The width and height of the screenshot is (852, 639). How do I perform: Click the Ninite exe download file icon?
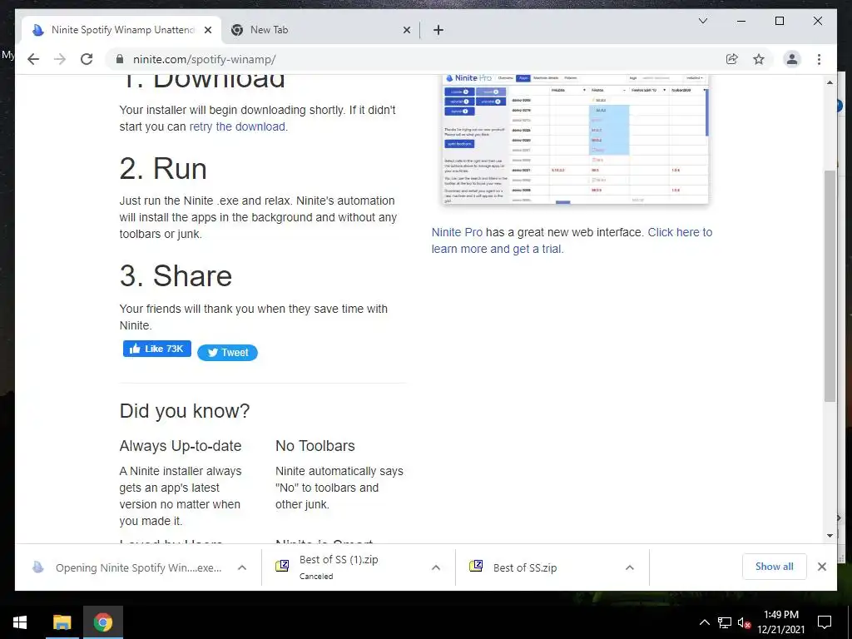tap(37, 567)
